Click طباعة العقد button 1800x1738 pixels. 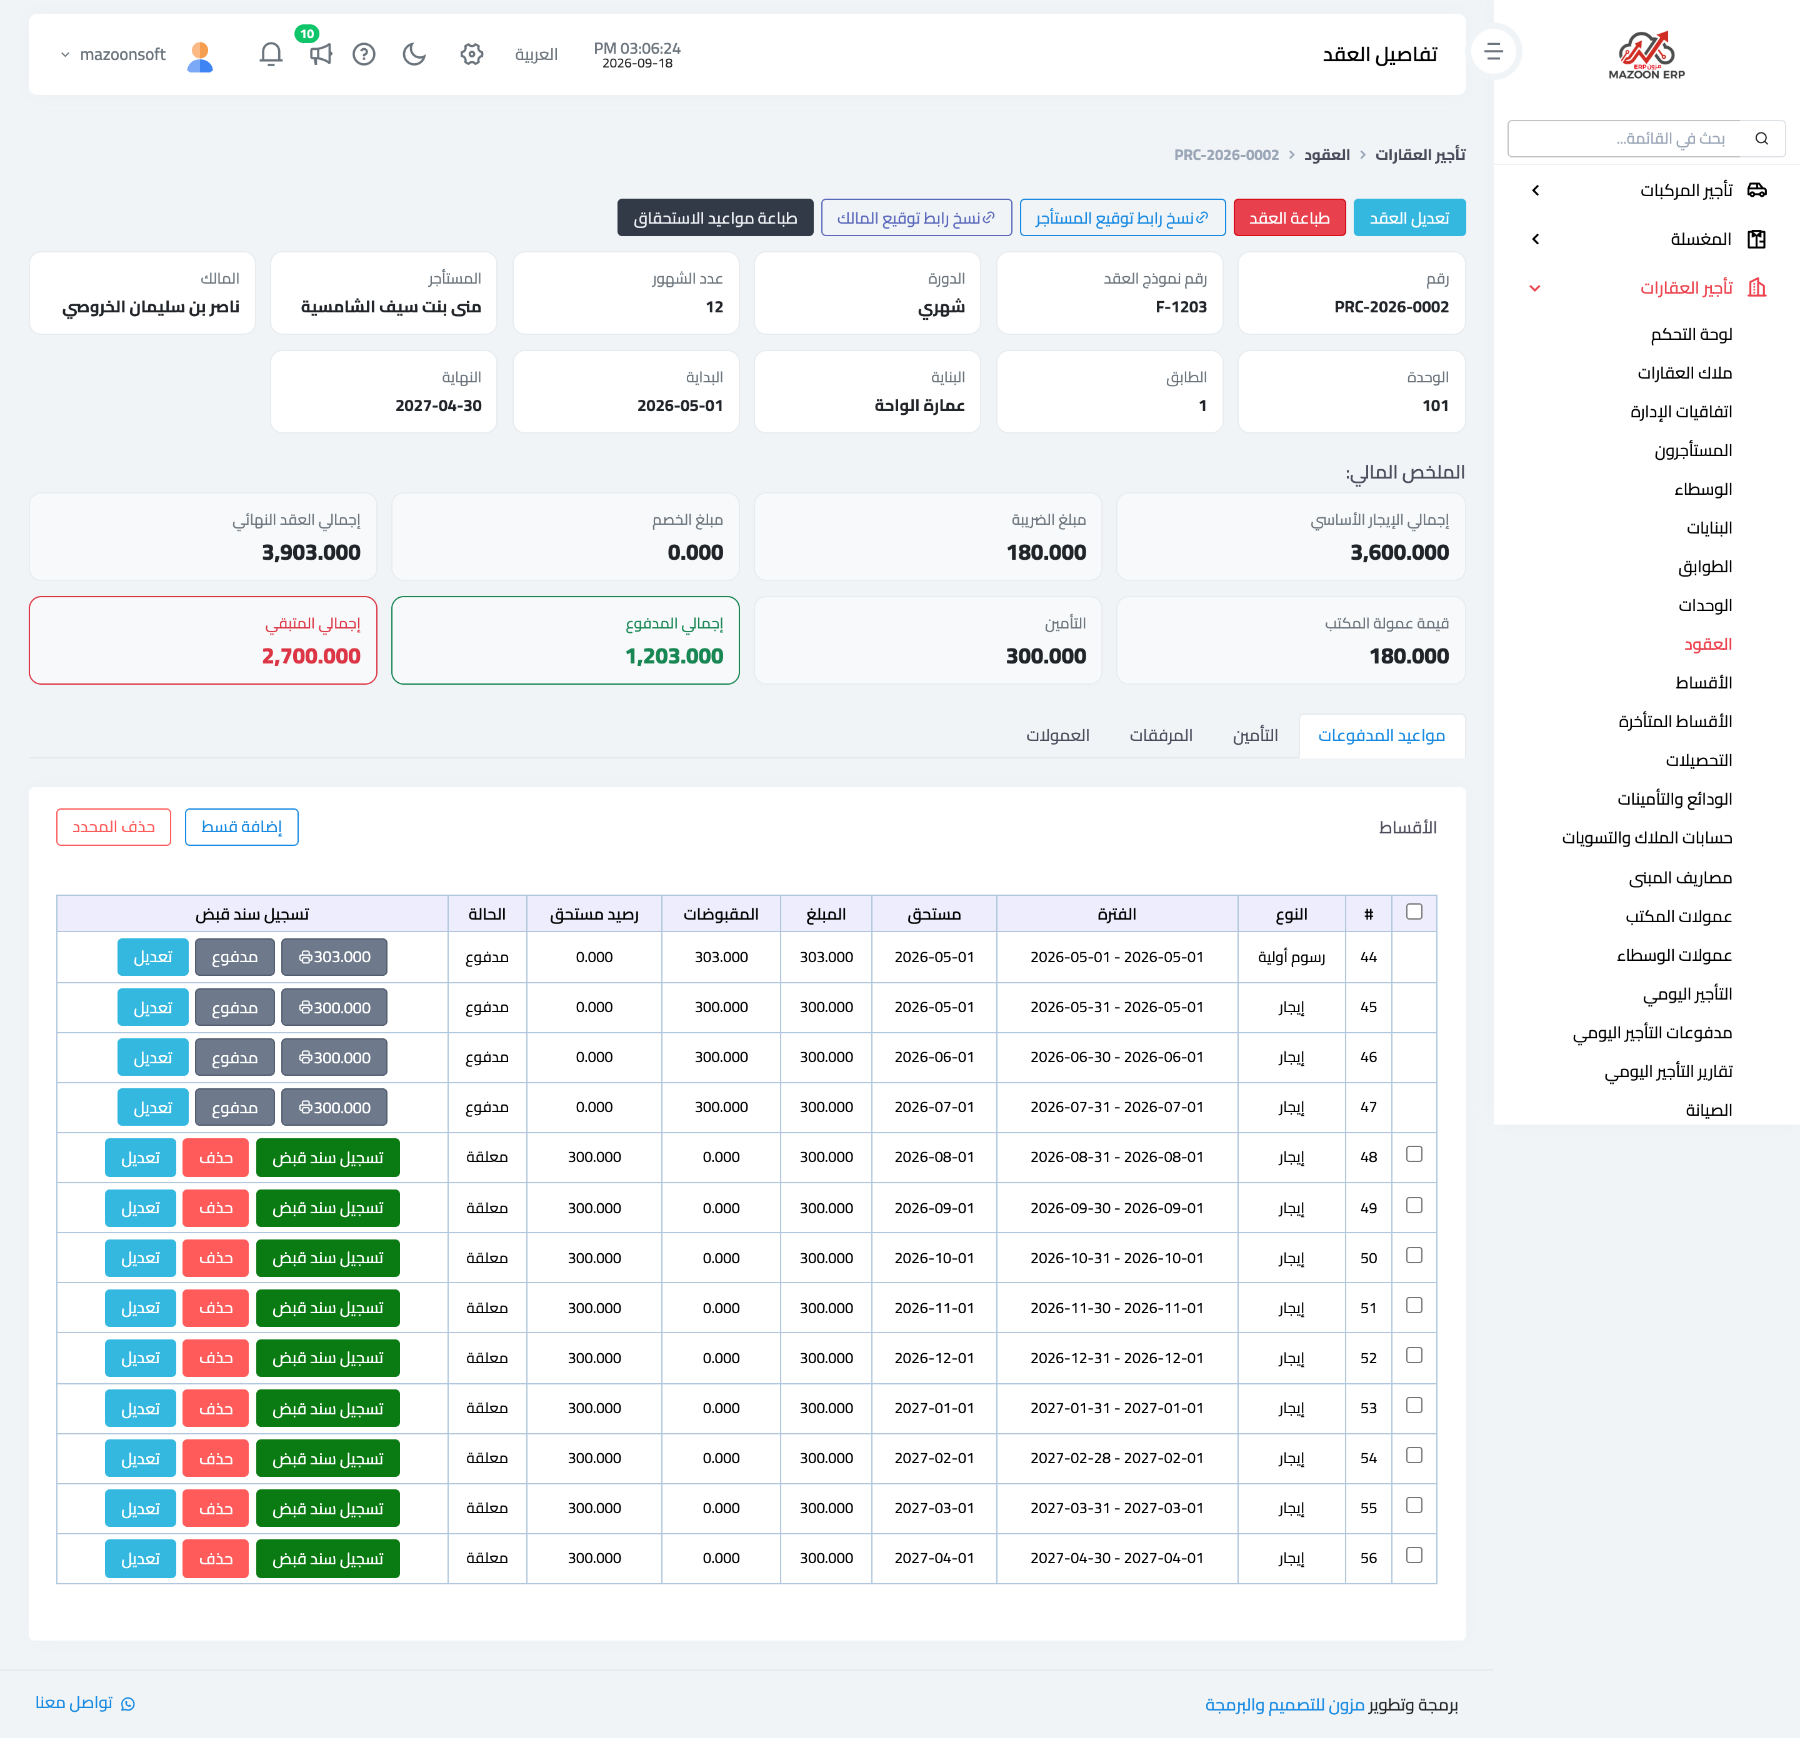(1289, 217)
